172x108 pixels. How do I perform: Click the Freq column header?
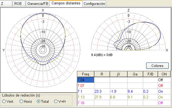tap(85, 73)
